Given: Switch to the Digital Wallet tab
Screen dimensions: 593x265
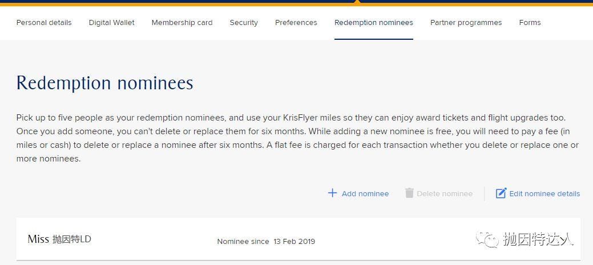Looking at the screenshot, I should pyautogui.click(x=111, y=23).
